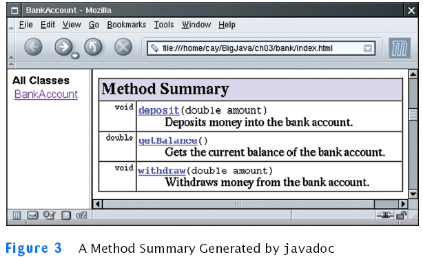The width and height of the screenshot is (423, 257).
Task: Open Mail from status bar envelope icon
Action: tap(32, 215)
